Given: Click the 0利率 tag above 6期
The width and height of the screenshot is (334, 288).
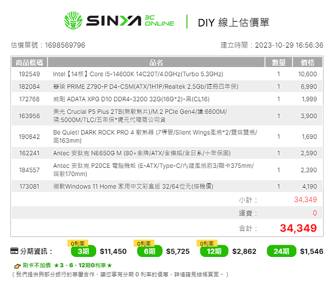Looking at the screenshot, I should coord(144,243).
